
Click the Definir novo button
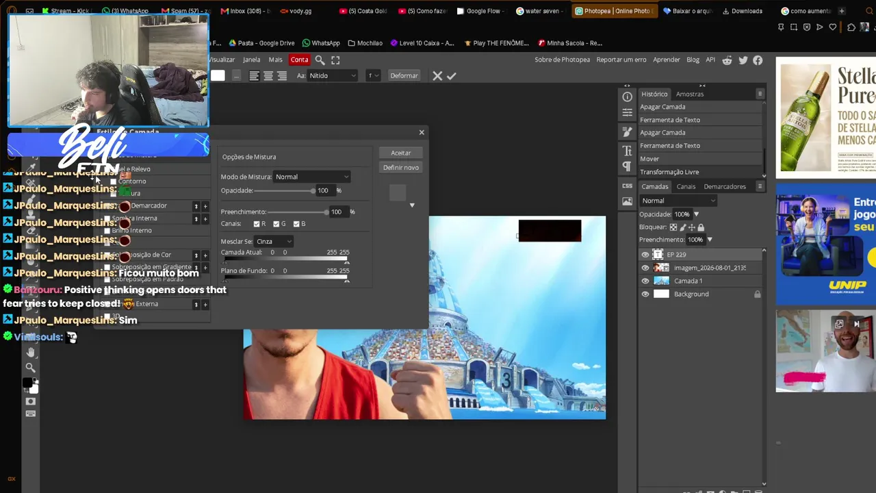click(401, 168)
